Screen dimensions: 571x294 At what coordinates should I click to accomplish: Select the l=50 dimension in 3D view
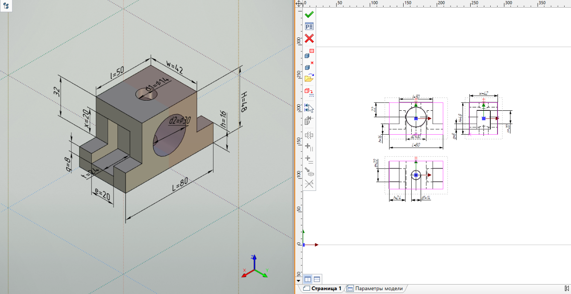pos(117,73)
